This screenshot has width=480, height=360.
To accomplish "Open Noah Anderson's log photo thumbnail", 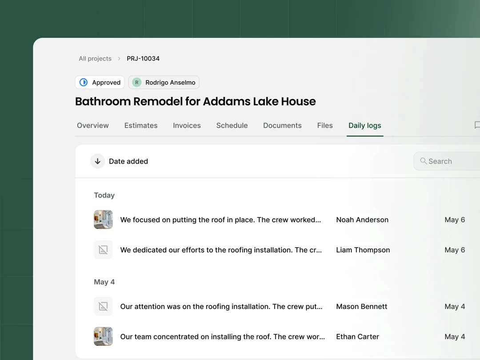I will pos(103,220).
